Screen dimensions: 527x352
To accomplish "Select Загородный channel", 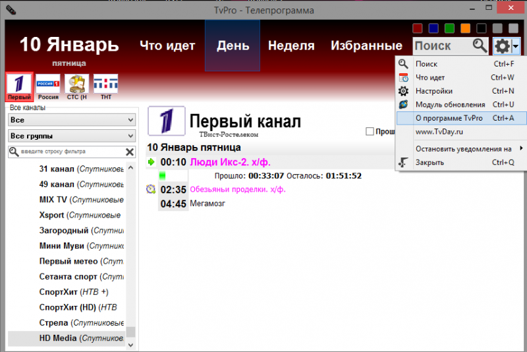I will click(81, 231).
